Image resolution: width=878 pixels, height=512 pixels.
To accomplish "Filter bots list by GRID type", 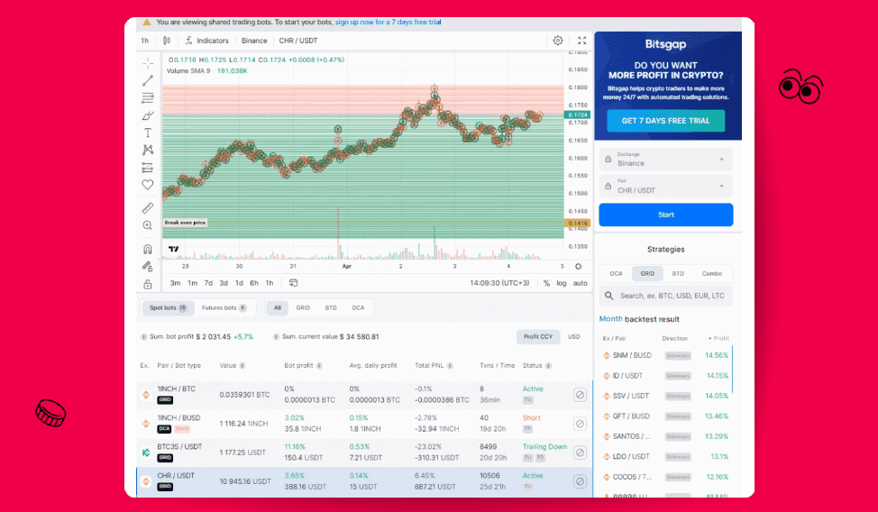I will (x=303, y=307).
